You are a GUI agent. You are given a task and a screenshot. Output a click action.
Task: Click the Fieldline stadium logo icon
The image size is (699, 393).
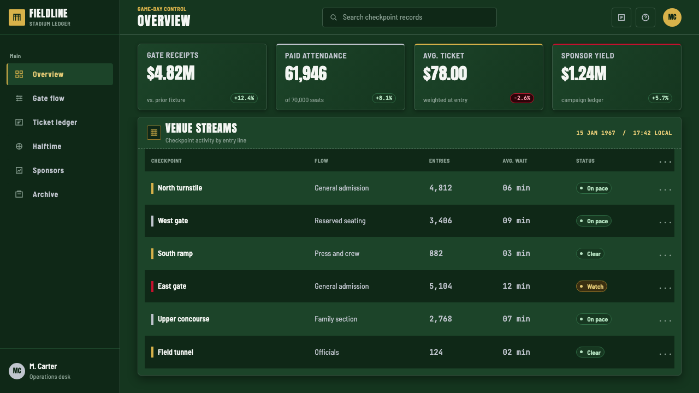(x=17, y=17)
